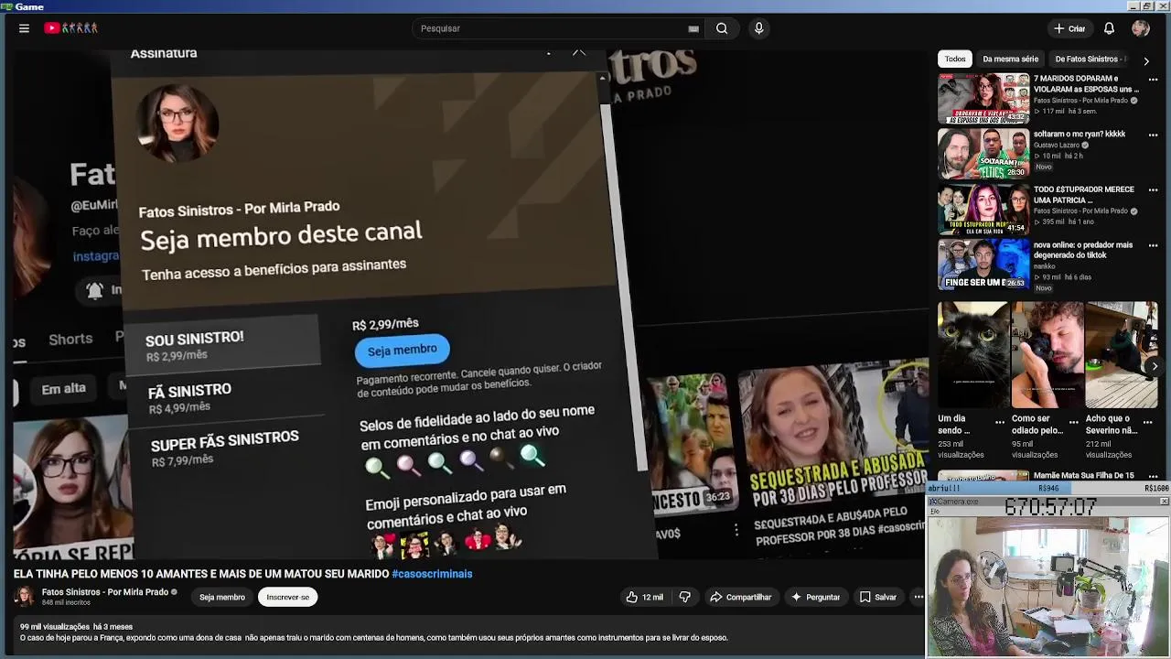Open the hamburger guide menu
Screen dimensions: 1171x659
(x=24, y=28)
